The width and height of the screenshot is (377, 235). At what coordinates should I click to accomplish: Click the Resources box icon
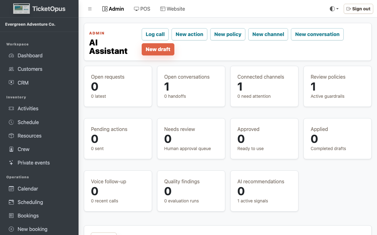tap(11, 136)
